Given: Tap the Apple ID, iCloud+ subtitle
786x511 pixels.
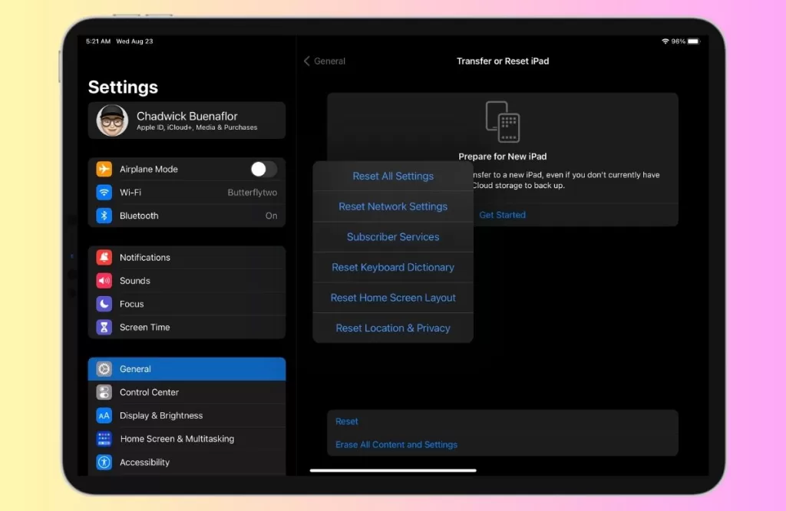Looking at the screenshot, I should pyautogui.click(x=197, y=127).
